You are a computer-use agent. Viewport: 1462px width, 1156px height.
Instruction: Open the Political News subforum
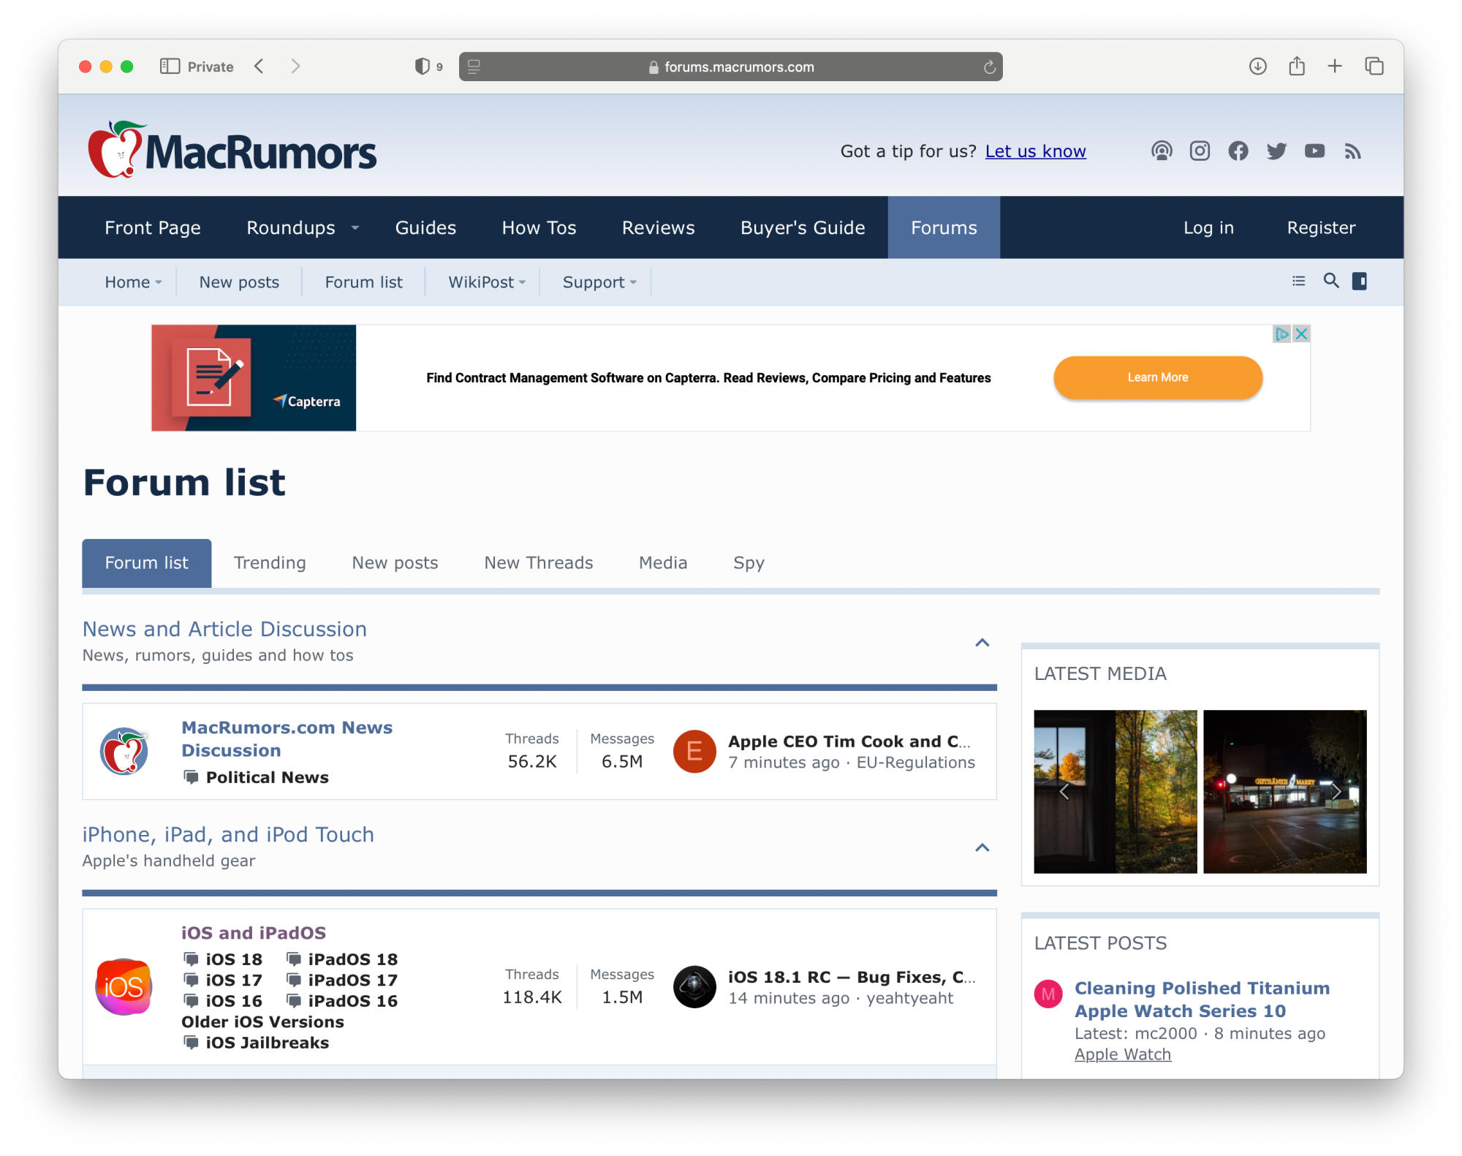coord(267,777)
